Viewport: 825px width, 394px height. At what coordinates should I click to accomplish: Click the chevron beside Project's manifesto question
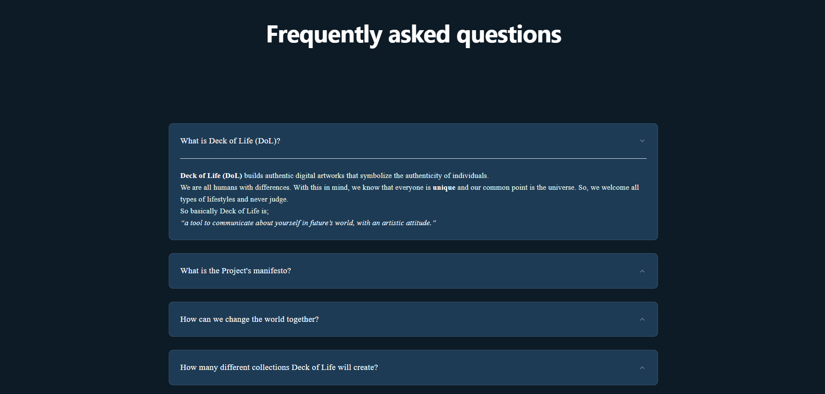pyautogui.click(x=642, y=271)
